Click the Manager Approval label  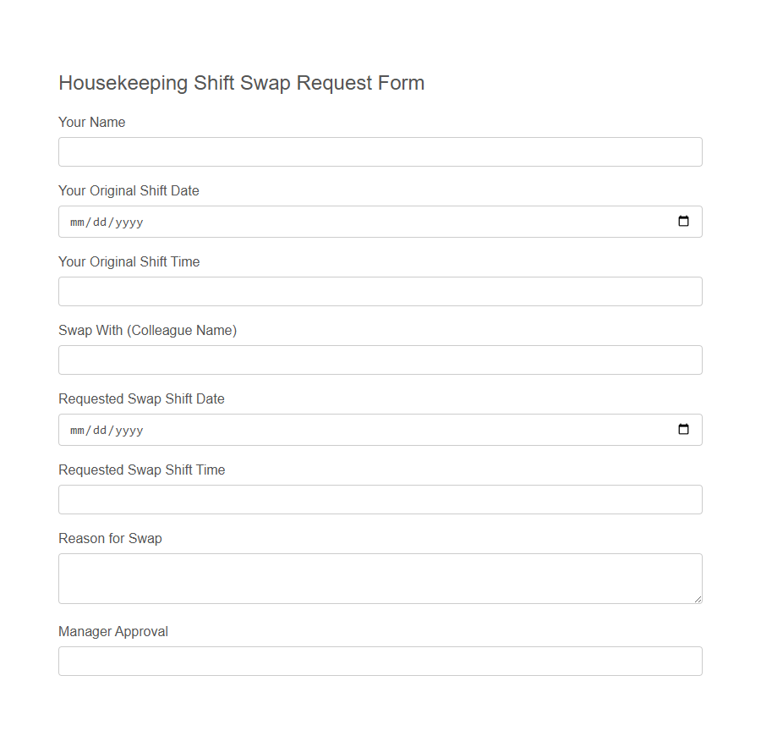click(112, 631)
